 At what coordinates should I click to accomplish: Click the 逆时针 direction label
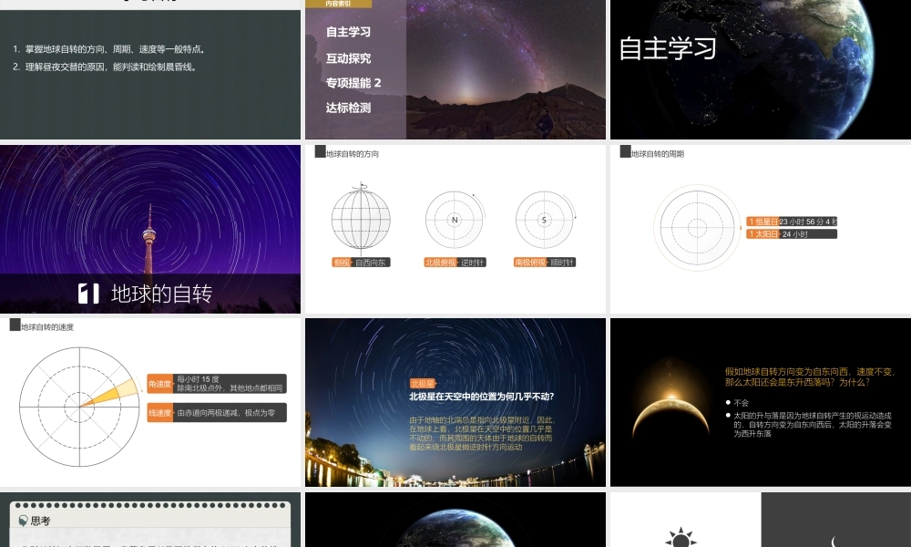(472, 263)
